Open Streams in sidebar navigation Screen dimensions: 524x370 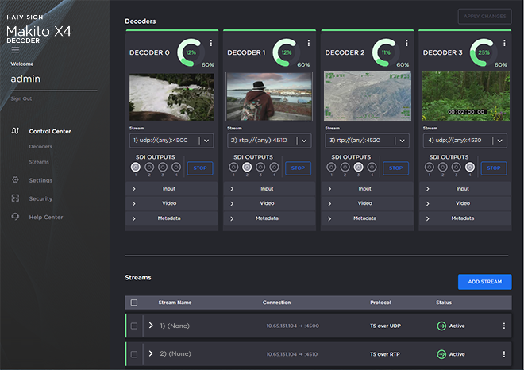(39, 161)
